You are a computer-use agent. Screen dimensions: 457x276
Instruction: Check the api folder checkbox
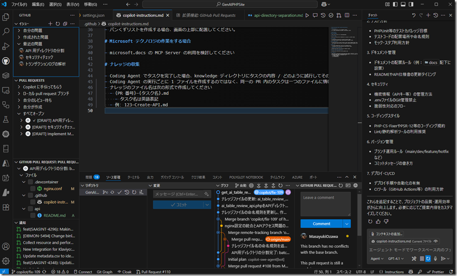[30, 209]
